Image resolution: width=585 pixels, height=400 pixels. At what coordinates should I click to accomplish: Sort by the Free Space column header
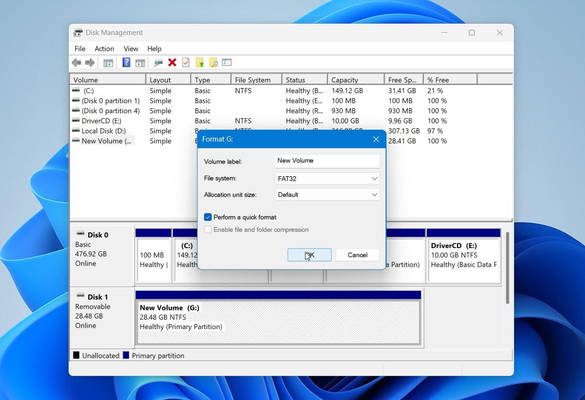[x=404, y=80]
